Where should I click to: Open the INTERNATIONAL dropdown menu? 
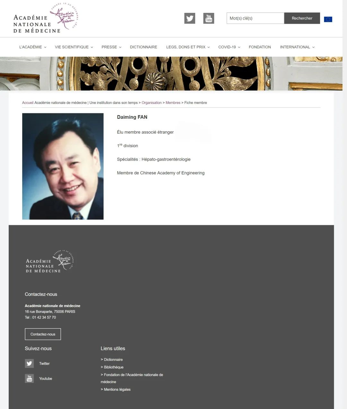(297, 47)
